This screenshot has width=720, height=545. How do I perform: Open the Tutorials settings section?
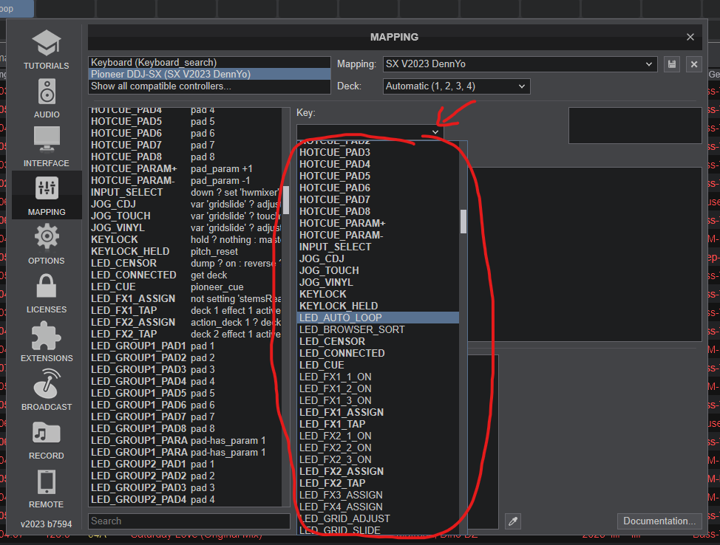(x=47, y=49)
